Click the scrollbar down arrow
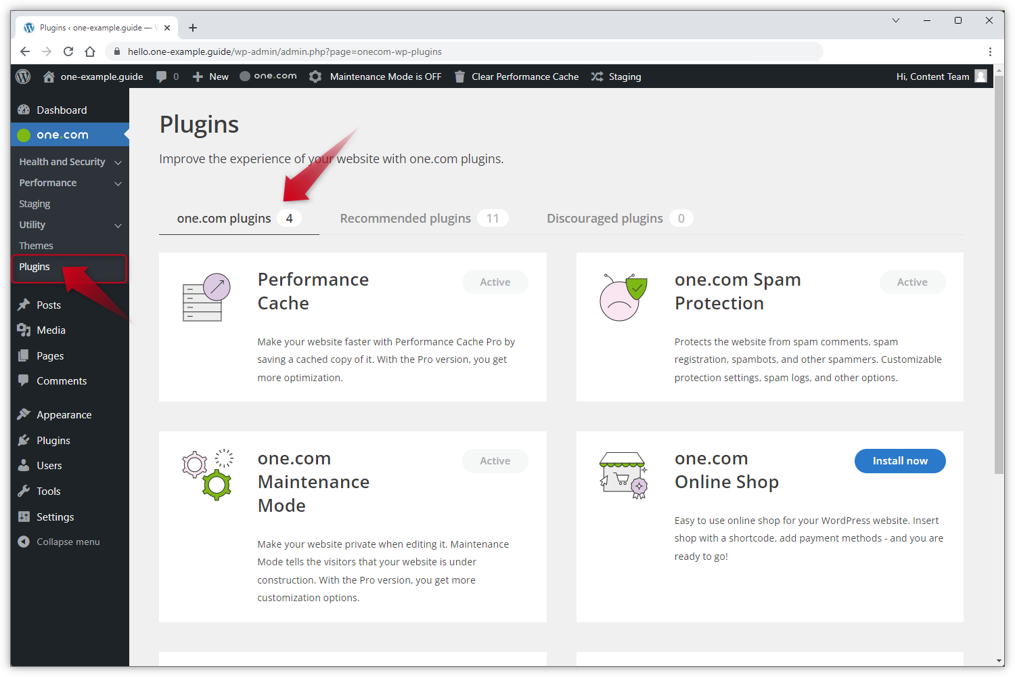 point(999,661)
